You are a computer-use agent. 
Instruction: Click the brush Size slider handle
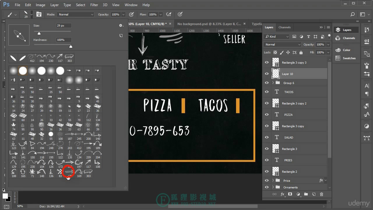coord(39,33)
